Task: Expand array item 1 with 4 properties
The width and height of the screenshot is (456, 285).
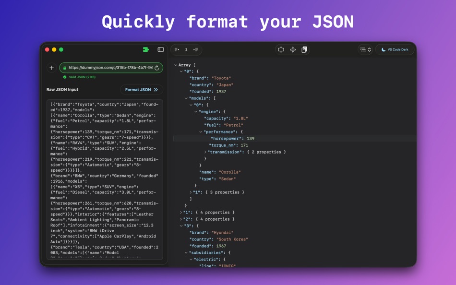Action: tap(181, 212)
